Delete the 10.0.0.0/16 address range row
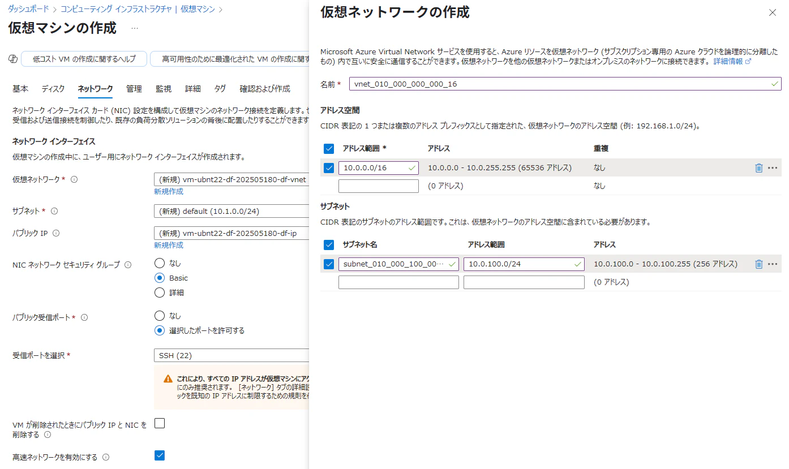 point(759,168)
